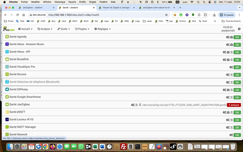The image size is (243, 152).
Task: Open Chrome downloads icon
Action: (x=214, y=15)
